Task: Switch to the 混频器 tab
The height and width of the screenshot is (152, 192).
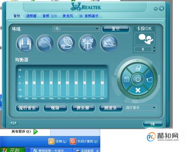Action: pos(31,16)
